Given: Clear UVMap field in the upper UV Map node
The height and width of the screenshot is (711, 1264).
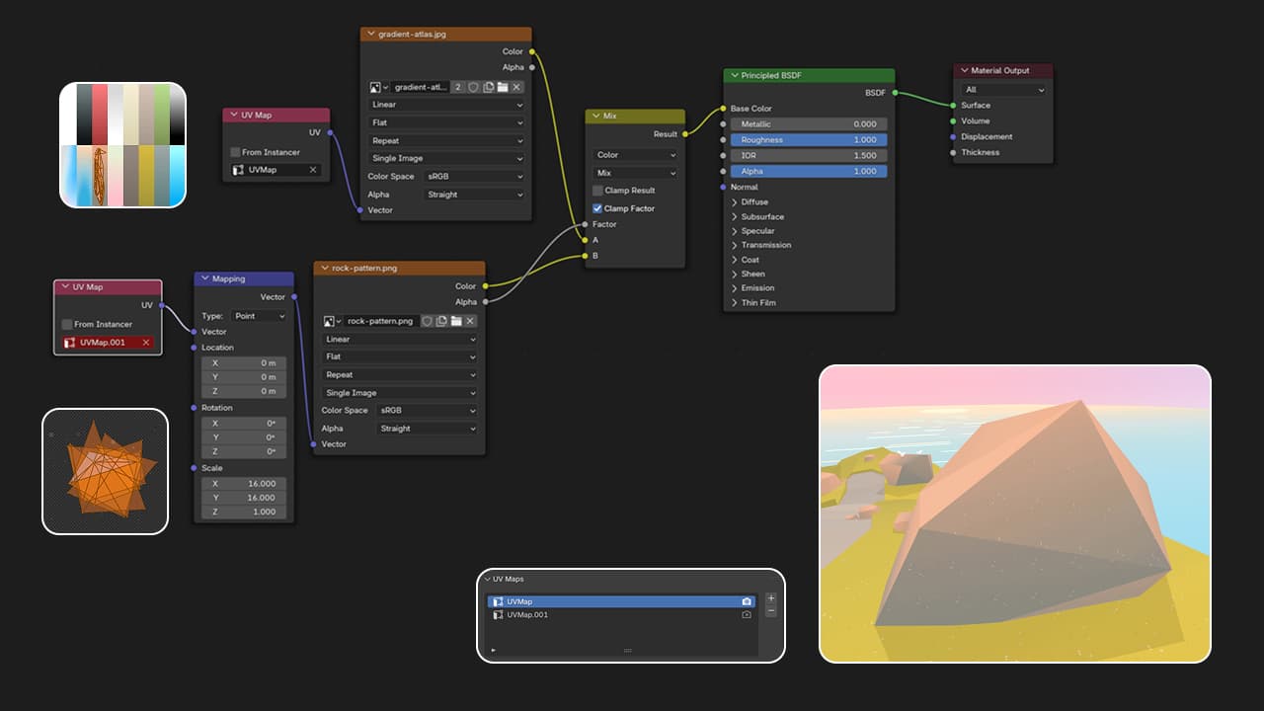Looking at the screenshot, I should click(313, 170).
